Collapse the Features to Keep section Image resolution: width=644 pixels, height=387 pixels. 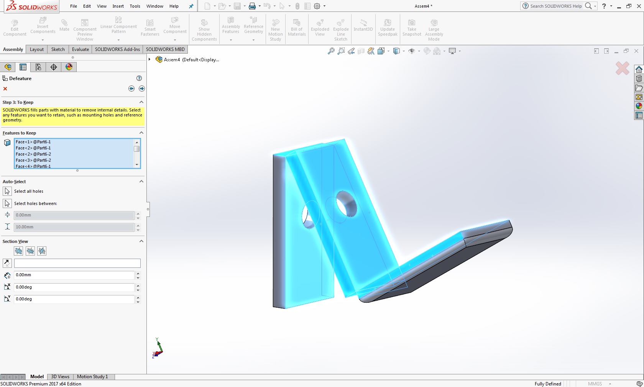click(141, 133)
